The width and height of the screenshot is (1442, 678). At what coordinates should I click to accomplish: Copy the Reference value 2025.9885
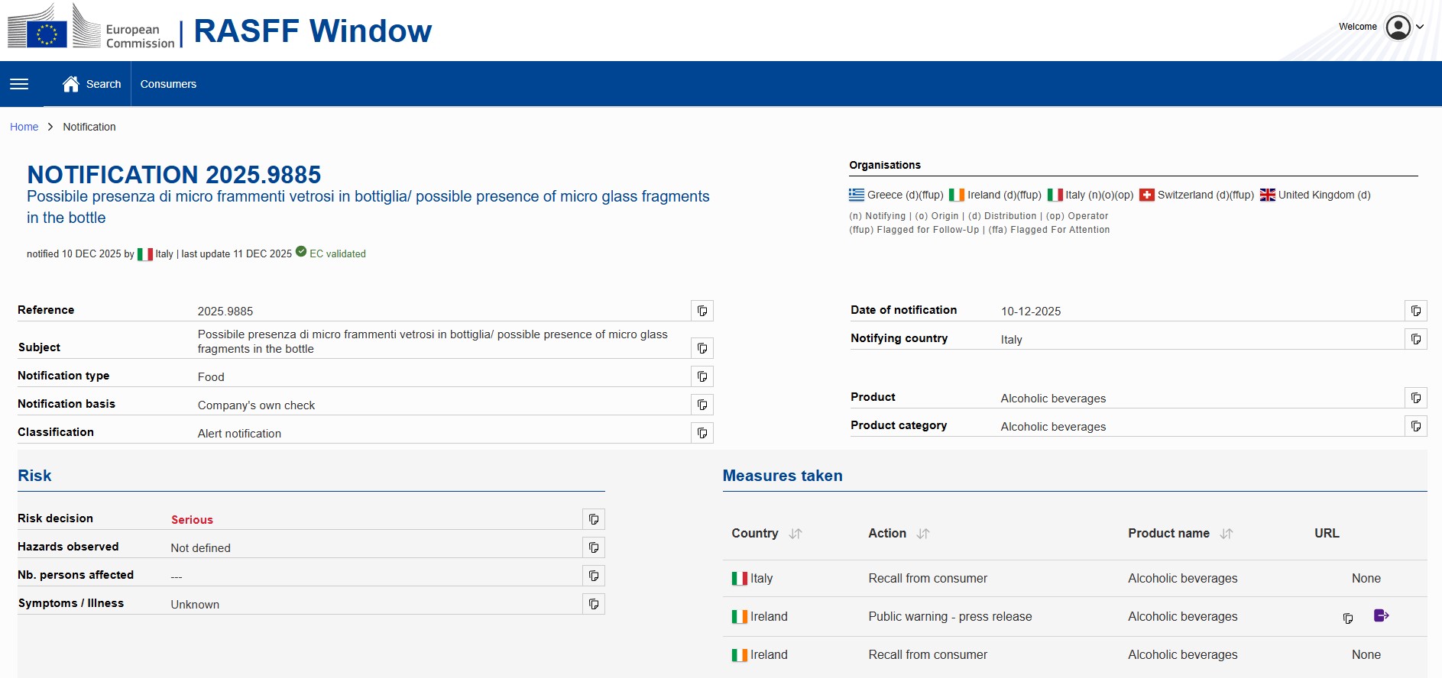click(x=702, y=311)
